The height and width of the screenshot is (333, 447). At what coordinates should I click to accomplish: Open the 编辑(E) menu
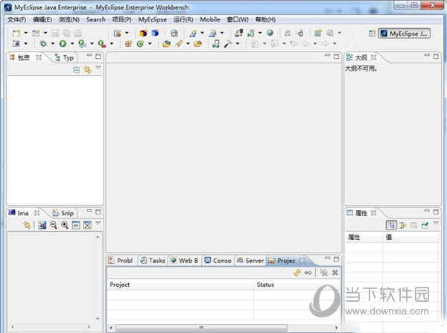[42, 19]
